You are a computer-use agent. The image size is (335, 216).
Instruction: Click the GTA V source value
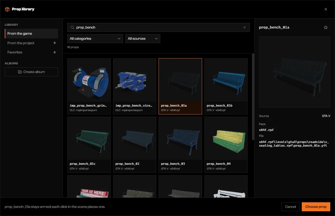coord(326,116)
